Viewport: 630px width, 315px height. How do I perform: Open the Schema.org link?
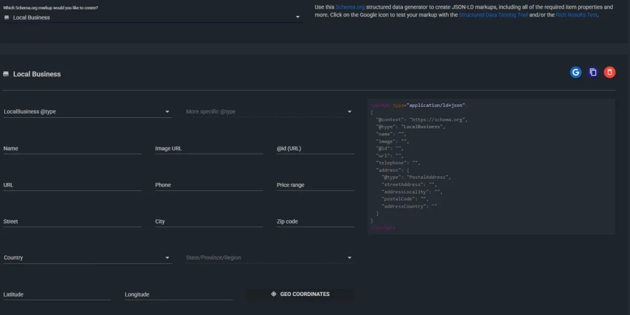coord(350,7)
